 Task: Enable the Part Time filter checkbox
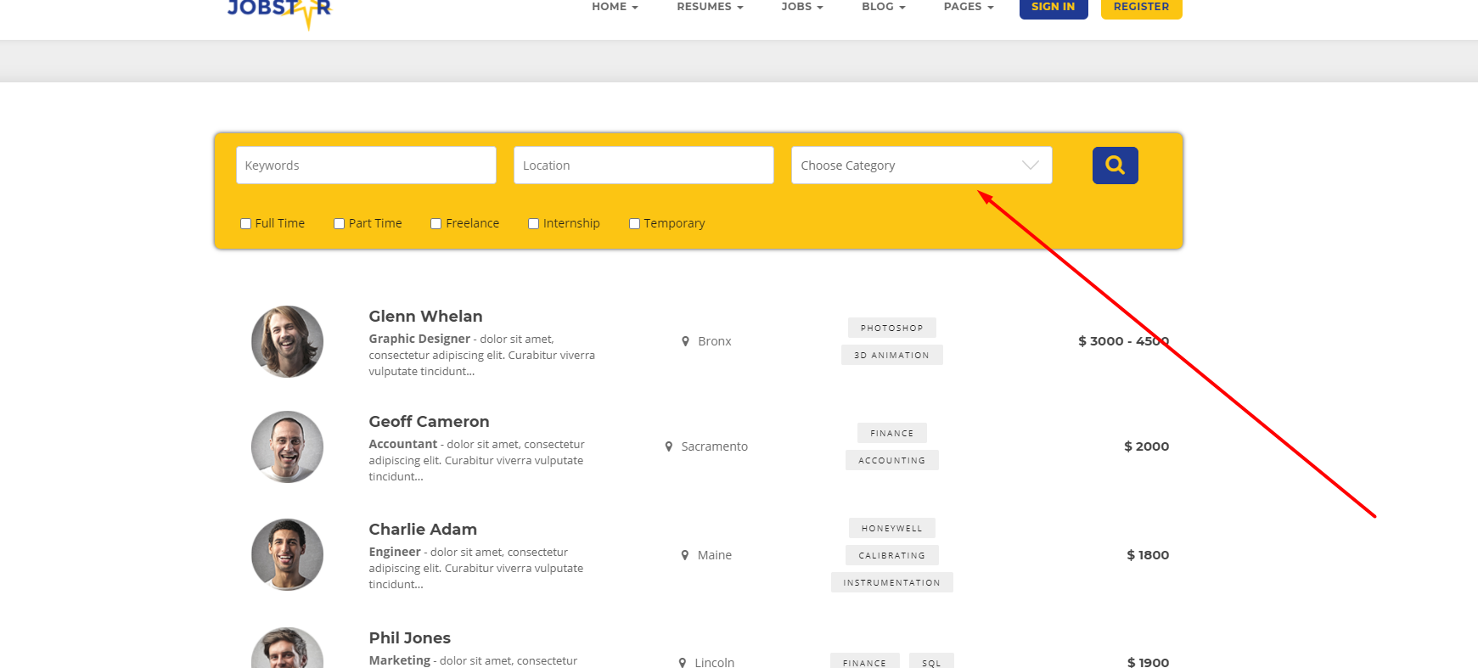(x=339, y=223)
